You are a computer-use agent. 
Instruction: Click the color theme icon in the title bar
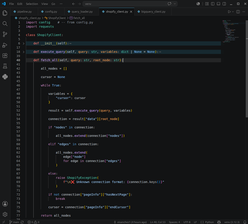tap(198, 4)
